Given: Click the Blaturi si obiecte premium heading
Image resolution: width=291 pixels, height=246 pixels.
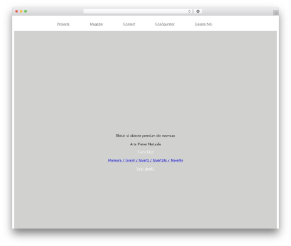Looking at the screenshot, I should (x=145, y=136).
